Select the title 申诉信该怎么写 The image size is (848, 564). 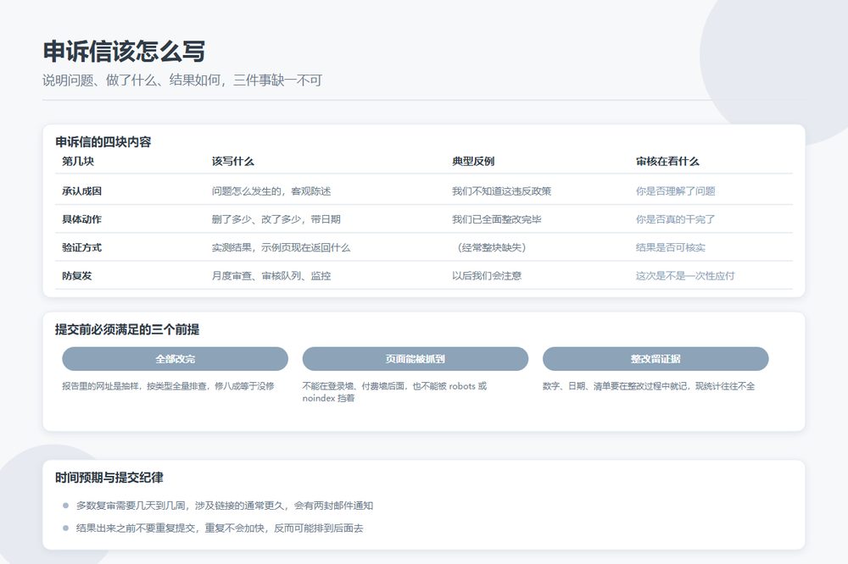click(124, 52)
